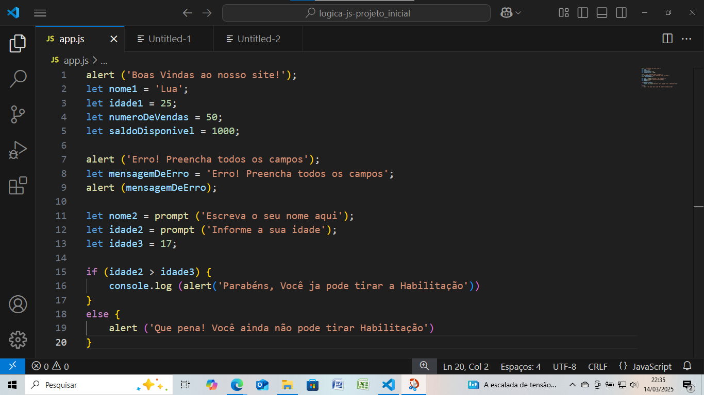Image resolution: width=704 pixels, height=395 pixels.
Task: Switch to the Untitled-2 tab
Action: [258, 39]
